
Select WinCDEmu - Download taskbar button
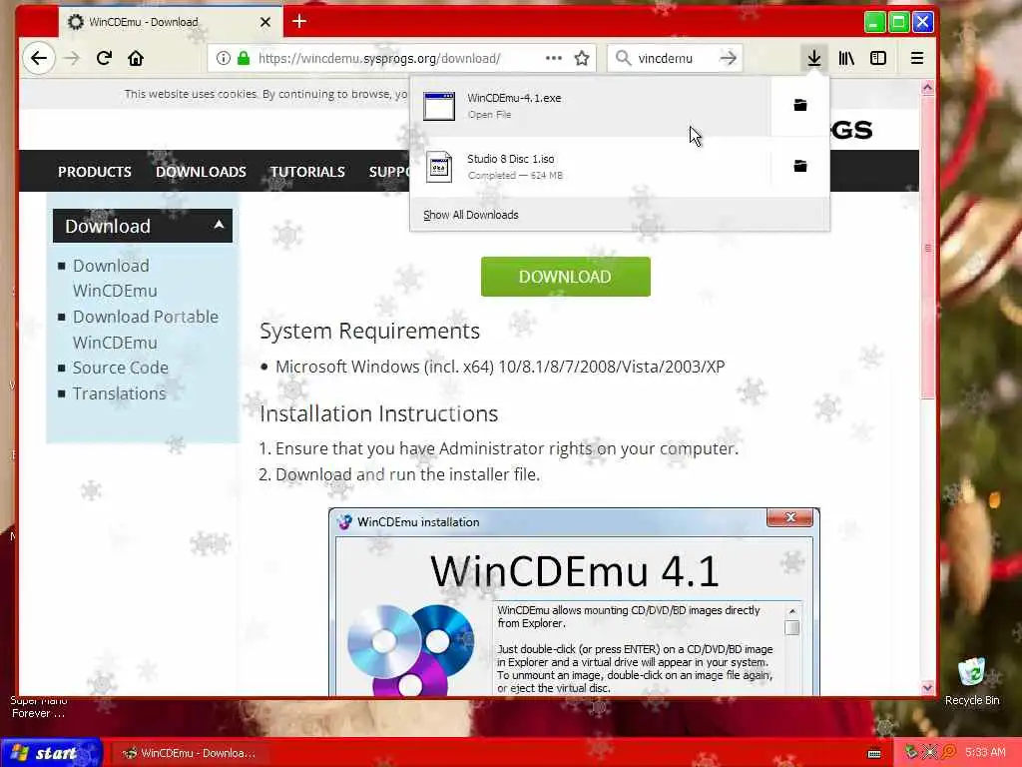(191, 753)
